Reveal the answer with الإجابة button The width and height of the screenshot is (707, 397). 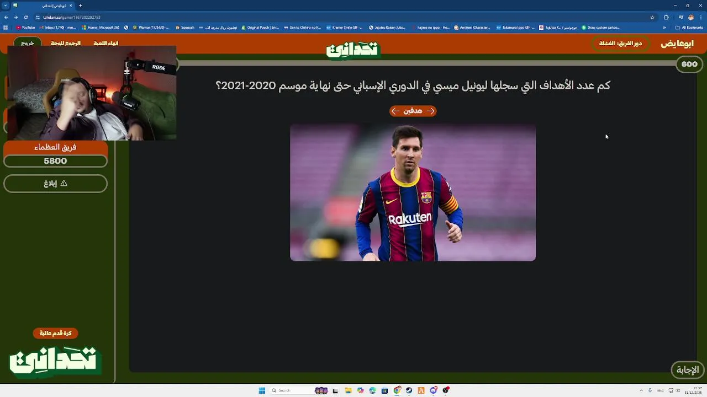[x=688, y=370]
